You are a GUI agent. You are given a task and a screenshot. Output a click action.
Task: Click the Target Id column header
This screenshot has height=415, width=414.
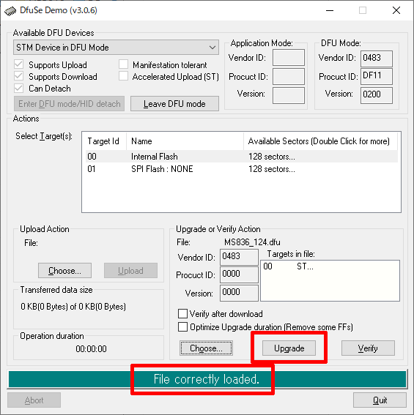click(x=105, y=141)
